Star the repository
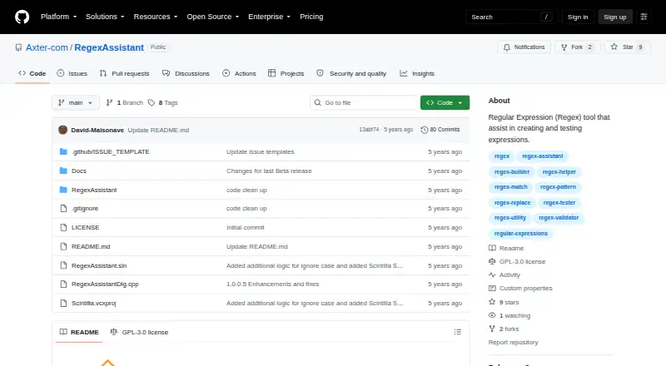This screenshot has width=666, height=366. click(x=628, y=47)
